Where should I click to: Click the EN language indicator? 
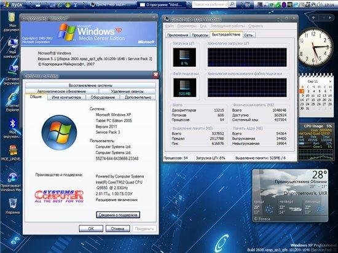point(248,5)
